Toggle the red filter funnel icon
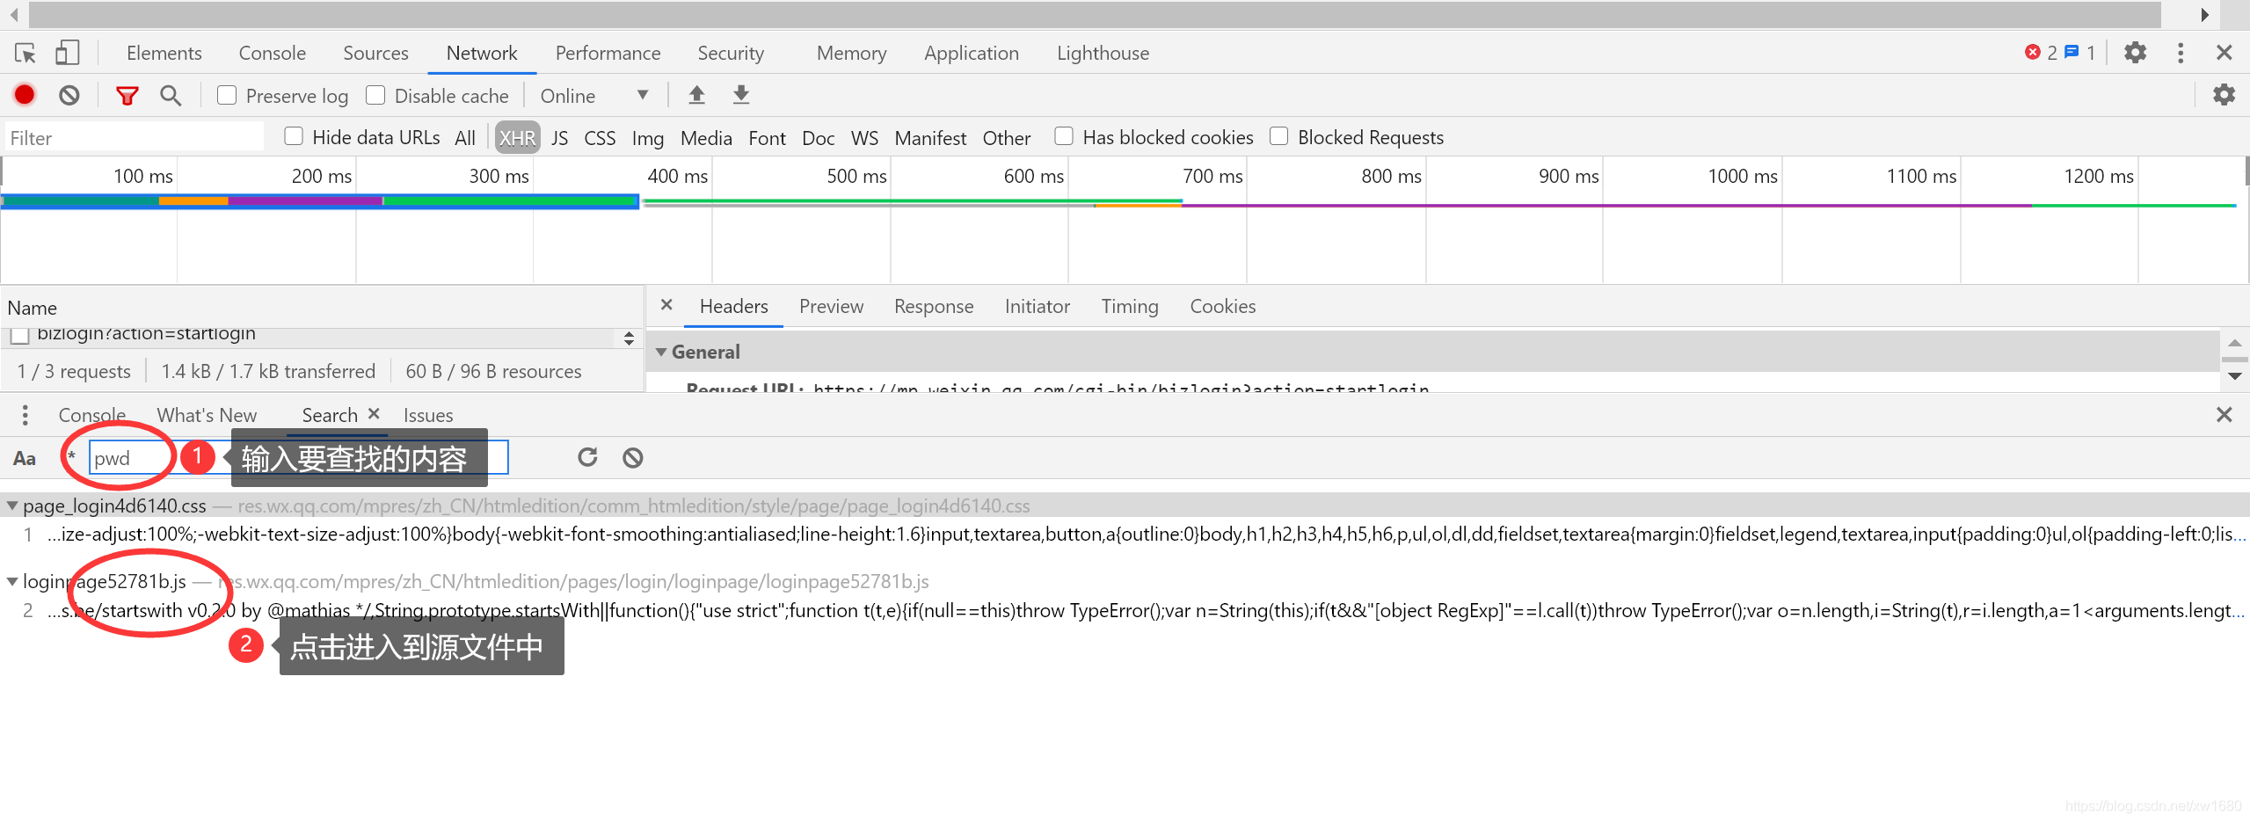The image size is (2250, 822). point(127,96)
